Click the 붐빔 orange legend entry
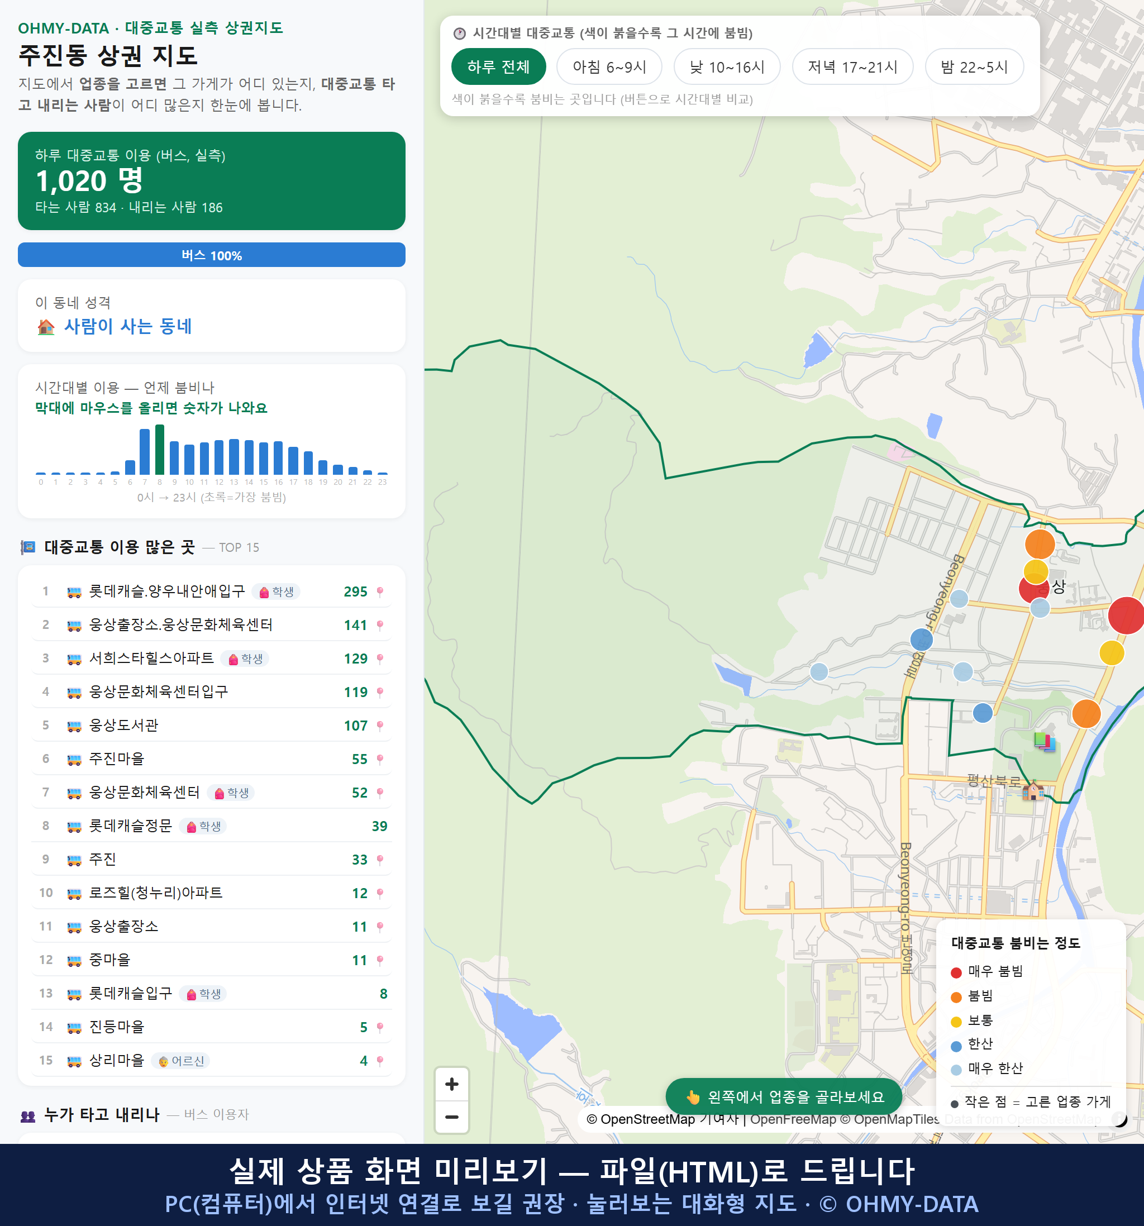This screenshot has width=1144, height=1226. pyautogui.click(x=972, y=996)
